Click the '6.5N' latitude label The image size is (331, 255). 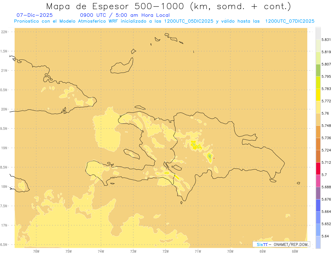tap(4, 245)
